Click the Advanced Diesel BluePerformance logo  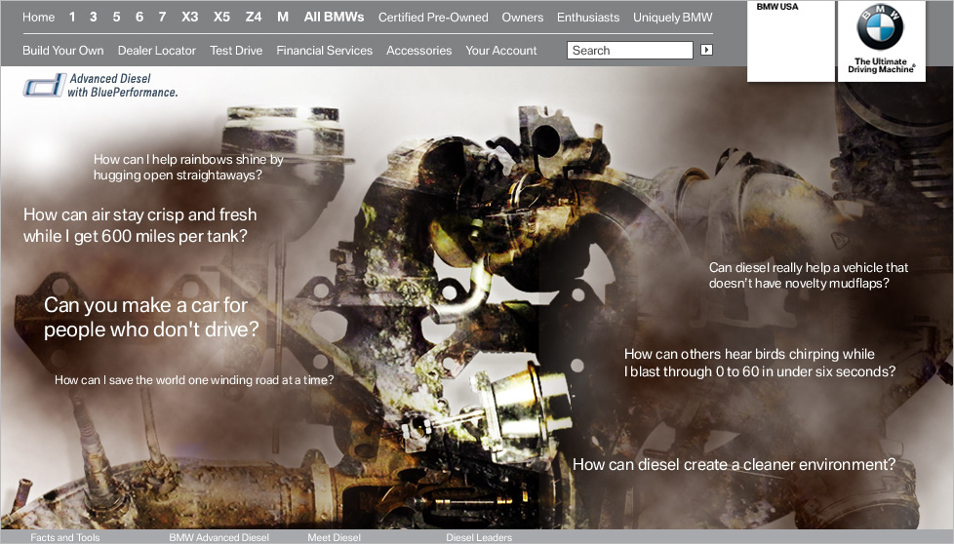point(100,86)
